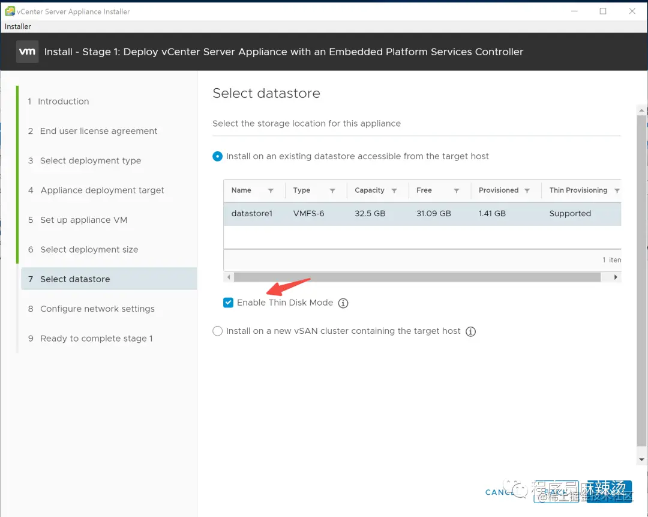Image resolution: width=648 pixels, height=517 pixels.
Task: Open the Installer menu
Action: coord(18,26)
